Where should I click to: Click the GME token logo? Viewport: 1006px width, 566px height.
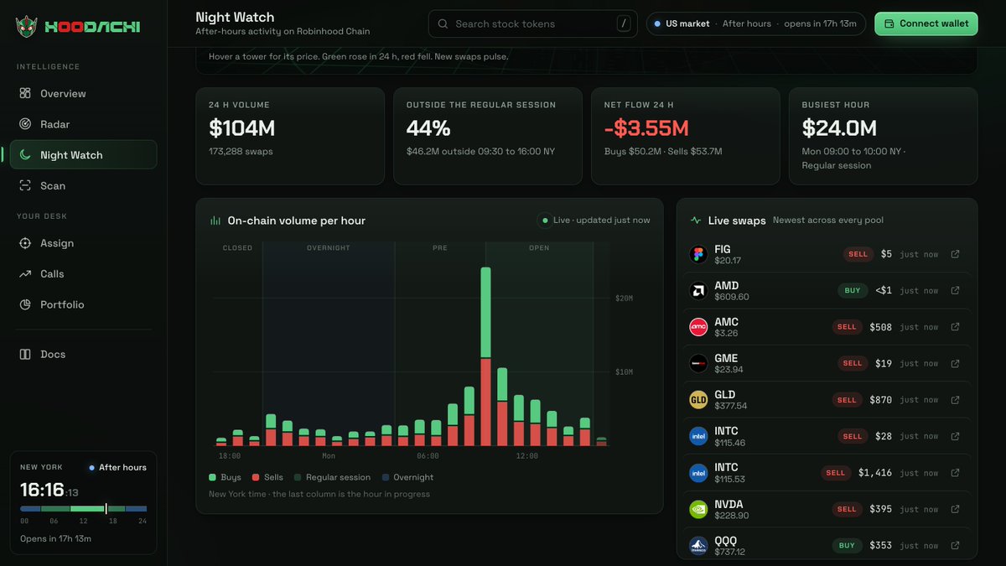tap(698, 363)
